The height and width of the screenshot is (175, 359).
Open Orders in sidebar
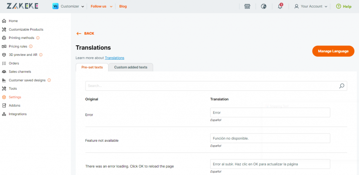click(14, 63)
